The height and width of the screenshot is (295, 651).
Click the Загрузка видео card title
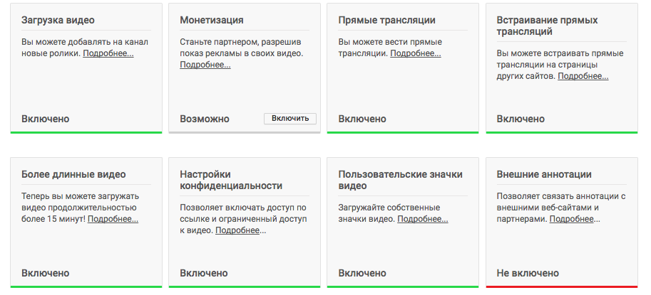pyautogui.click(x=58, y=20)
